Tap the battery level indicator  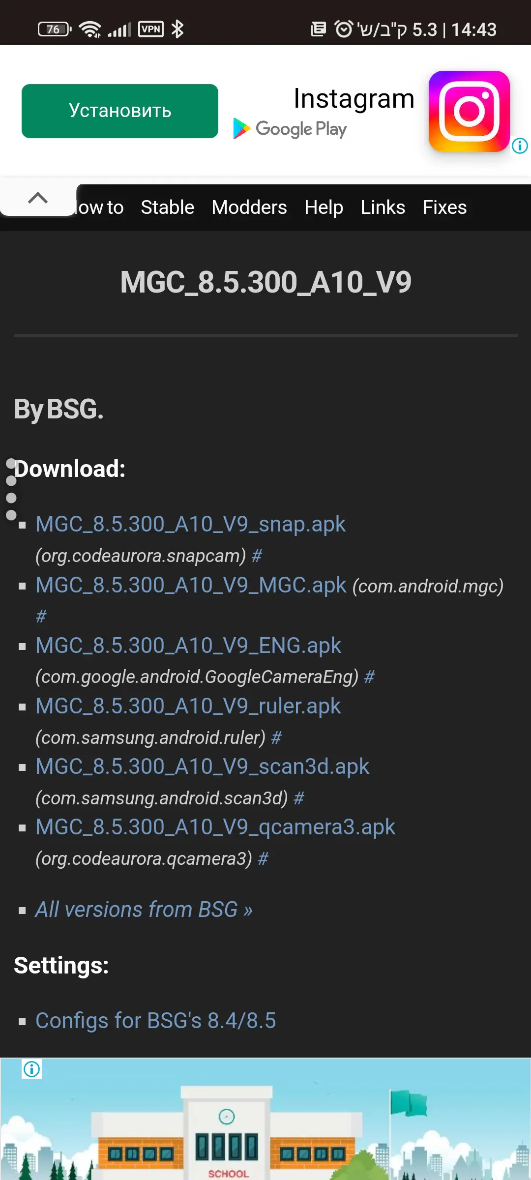54,29
